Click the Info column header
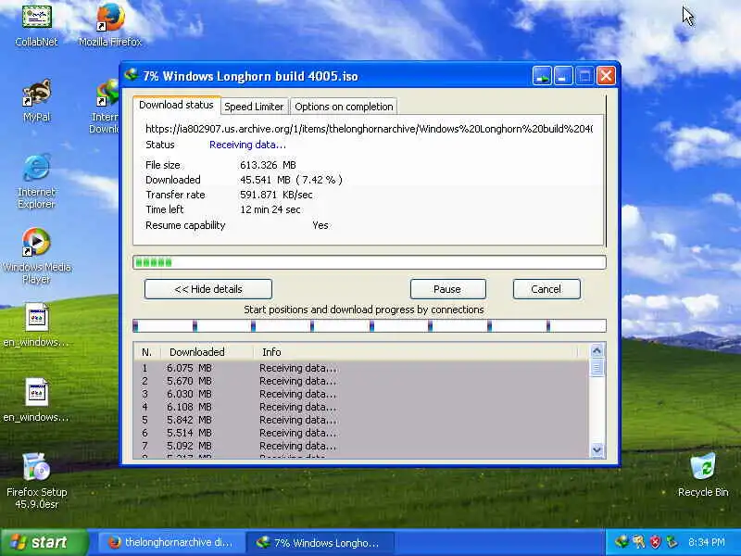The height and width of the screenshot is (556, 741). pos(416,352)
